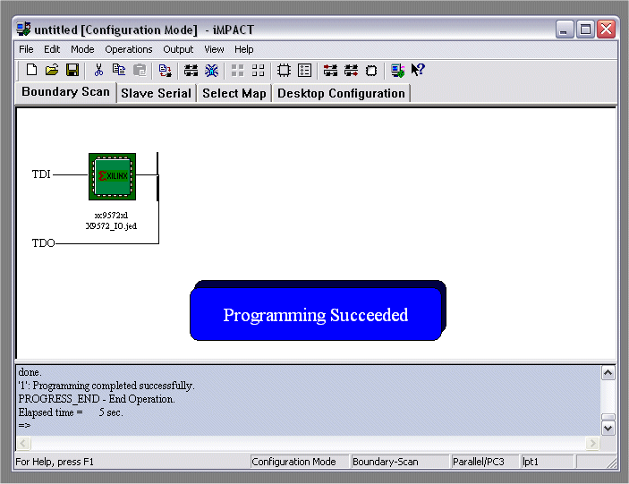Image resolution: width=629 pixels, height=484 pixels.
Task: Click the checklist Properties toolbar icon
Action: [305, 70]
